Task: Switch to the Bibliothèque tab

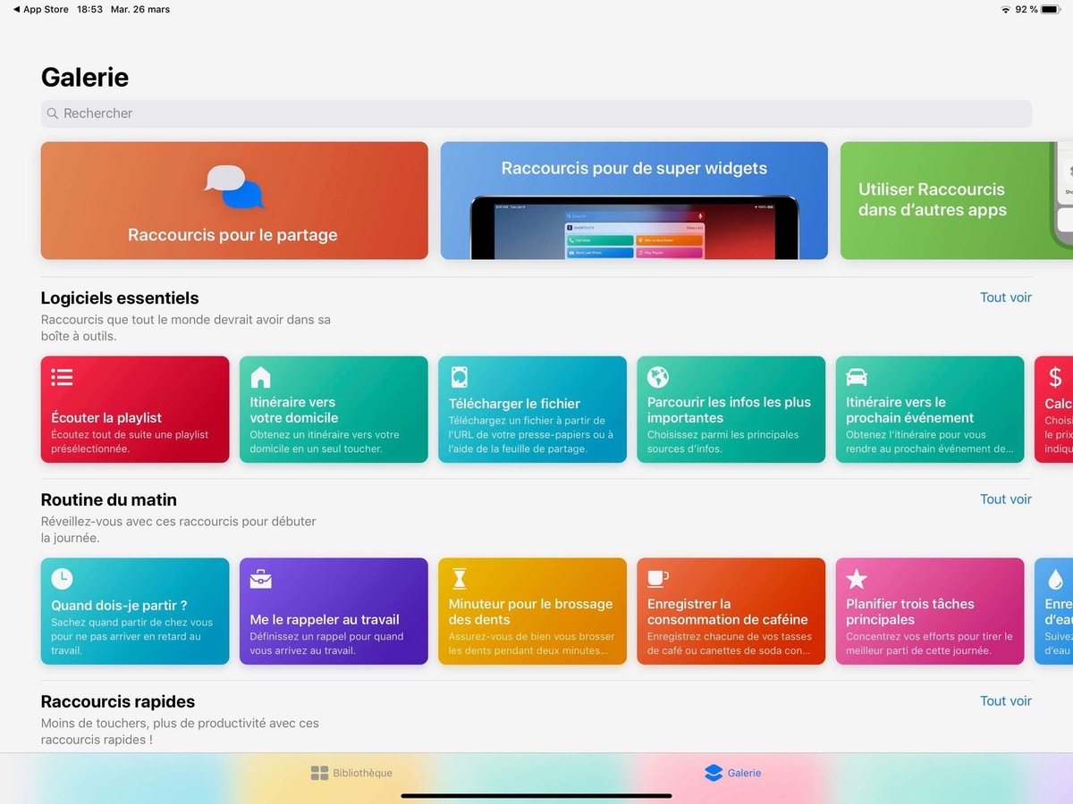Action: pos(351,773)
